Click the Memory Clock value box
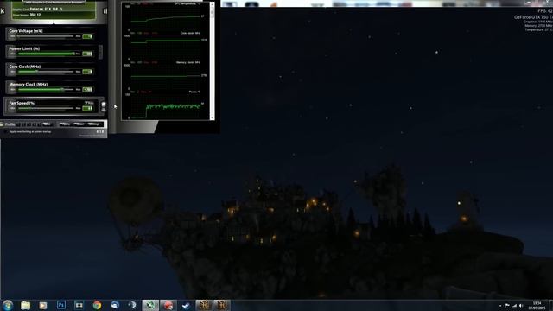This screenshot has width=553, height=311. coord(87,90)
